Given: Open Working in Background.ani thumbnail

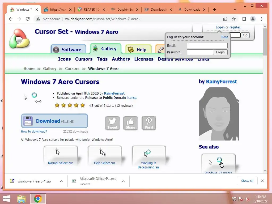Looking at the screenshot, I should point(149,158).
